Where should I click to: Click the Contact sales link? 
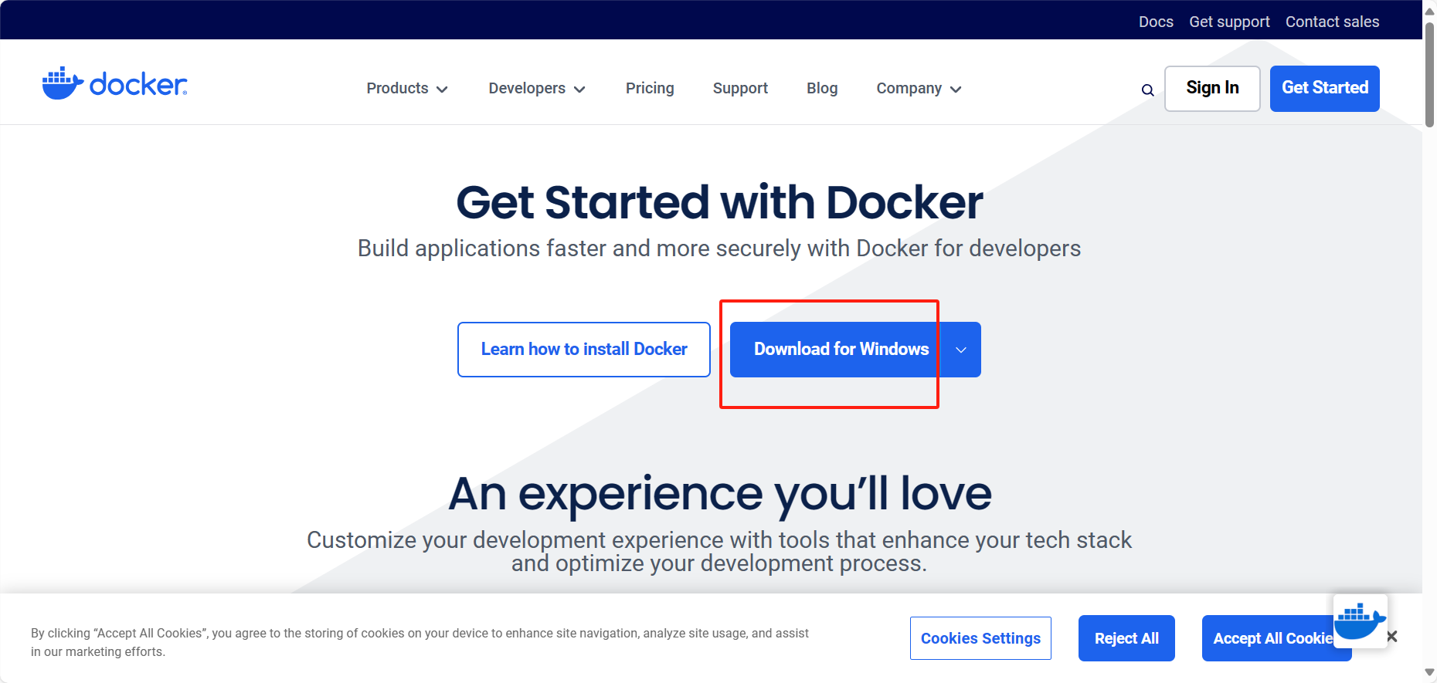[1332, 22]
